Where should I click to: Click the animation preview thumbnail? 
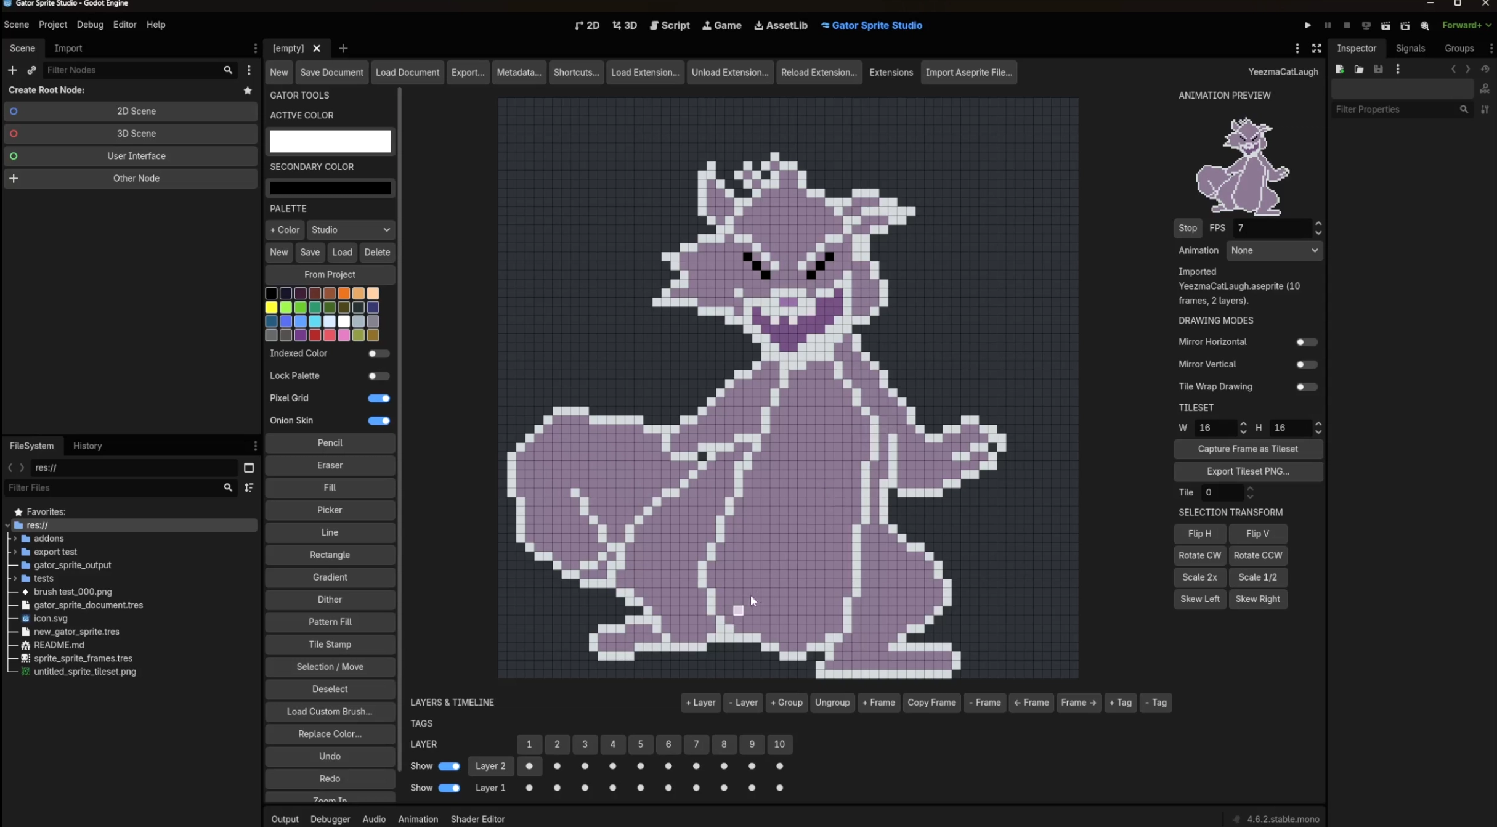click(1242, 165)
